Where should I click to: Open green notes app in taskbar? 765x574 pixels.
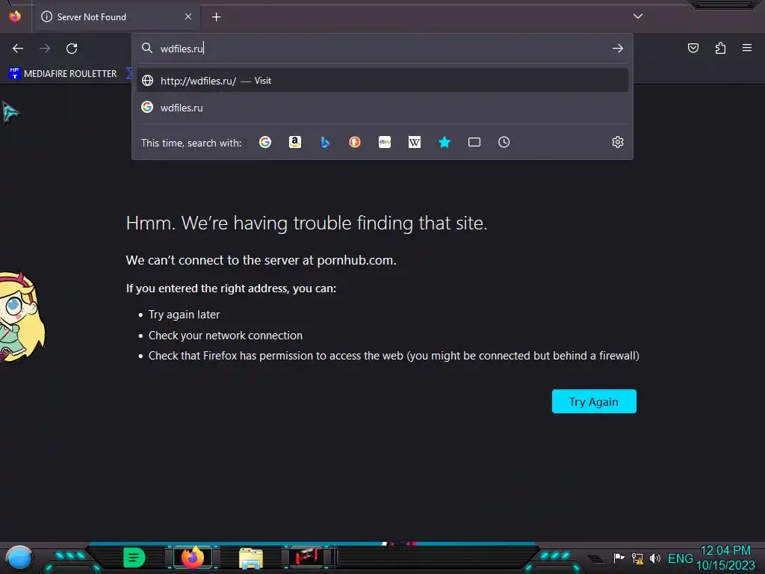point(134,558)
